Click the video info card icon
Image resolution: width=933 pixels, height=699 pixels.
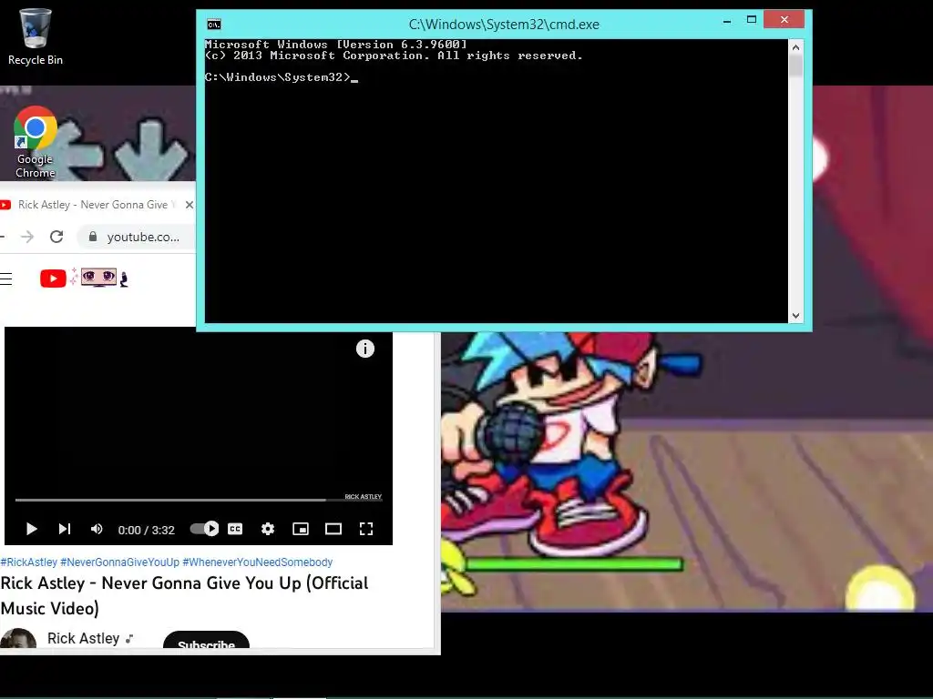[x=365, y=349]
